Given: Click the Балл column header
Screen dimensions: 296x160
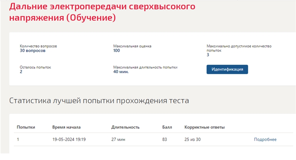Looking at the screenshot, I should 167,127.
